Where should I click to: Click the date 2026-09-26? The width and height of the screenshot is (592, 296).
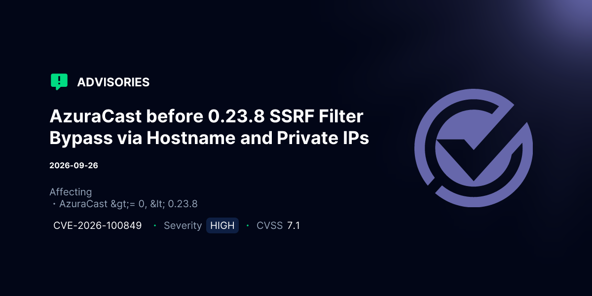click(74, 165)
